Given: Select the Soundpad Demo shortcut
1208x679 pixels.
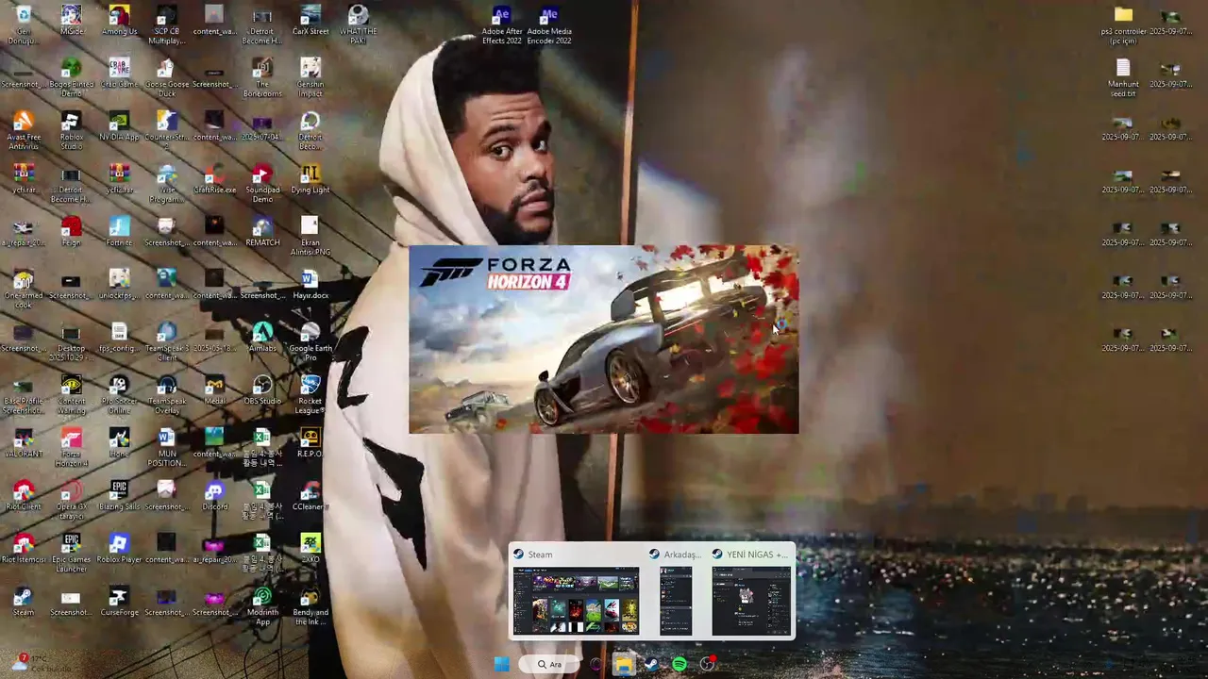Looking at the screenshot, I should coord(262,184).
